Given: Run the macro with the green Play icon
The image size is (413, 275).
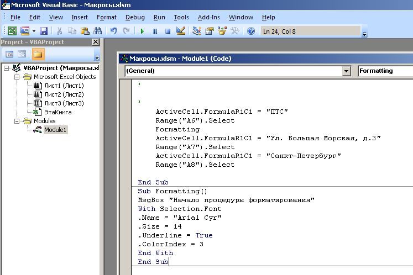Looking at the screenshot, I should click(142, 31).
